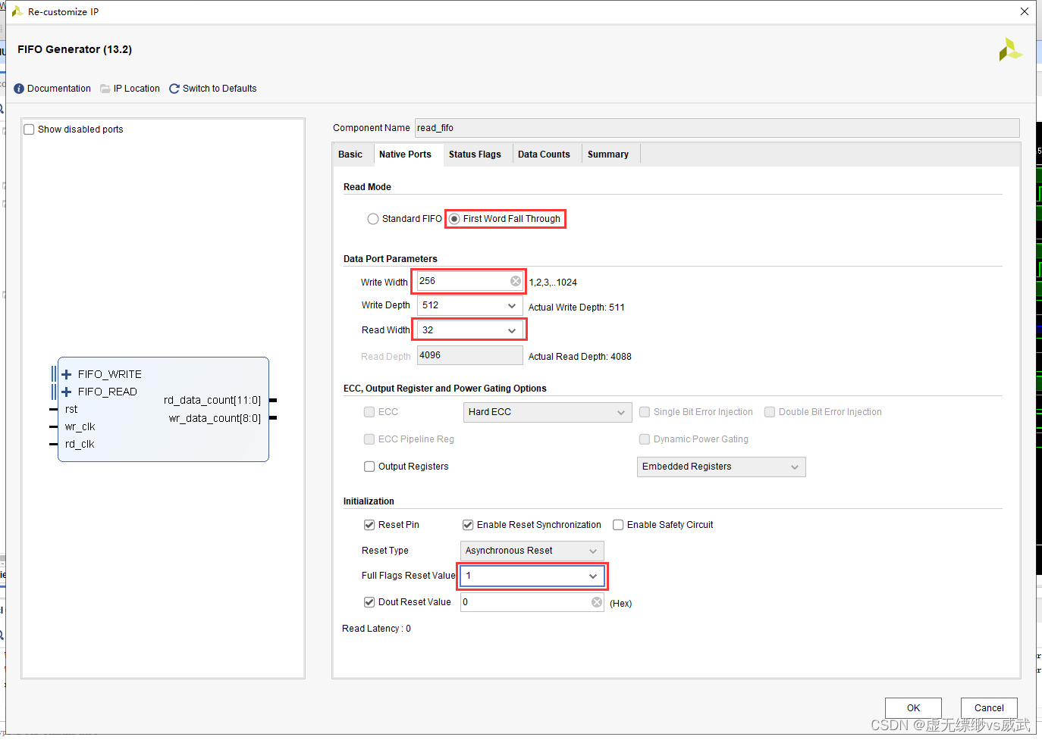Viewport: 1042px width, 740px height.
Task: Click Actual Write Depth: 511 text
Action: click(576, 308)
